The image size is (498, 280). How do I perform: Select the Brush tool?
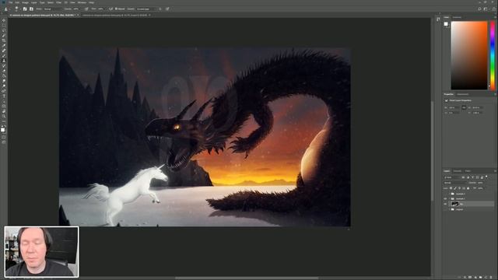(4, 56)
